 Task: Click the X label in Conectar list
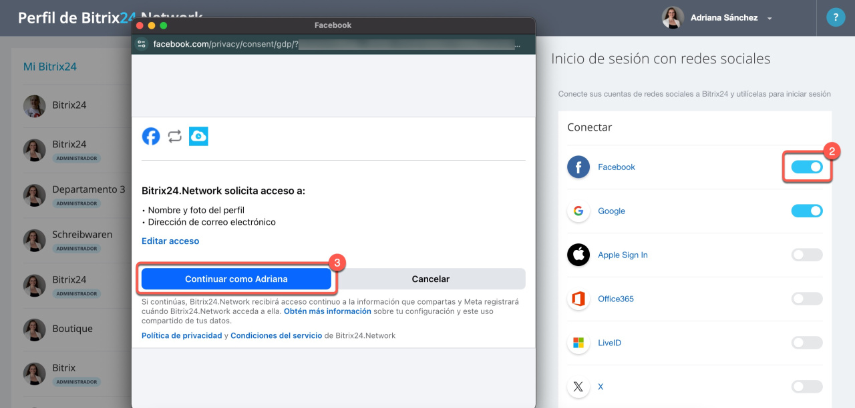[x=601, y=387]
